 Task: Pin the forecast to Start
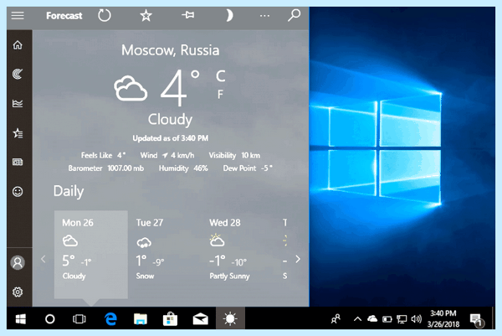click(188, 15)
